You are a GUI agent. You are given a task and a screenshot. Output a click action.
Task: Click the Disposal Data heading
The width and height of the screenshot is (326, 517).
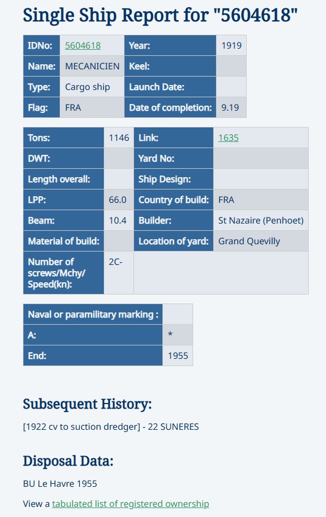pyautogui.click(x=68, y=461)
